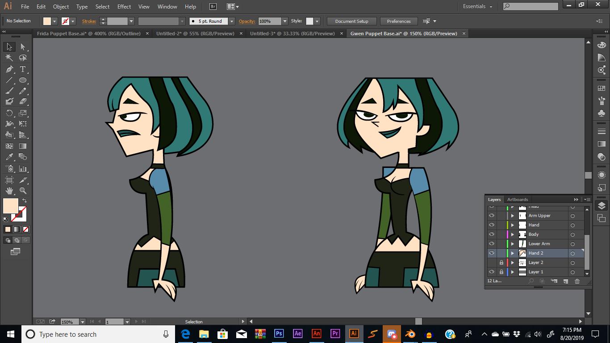This screenshot has height=343, width=610.
Task: Select the Blend tool
Action: click(x=23, y=157)
